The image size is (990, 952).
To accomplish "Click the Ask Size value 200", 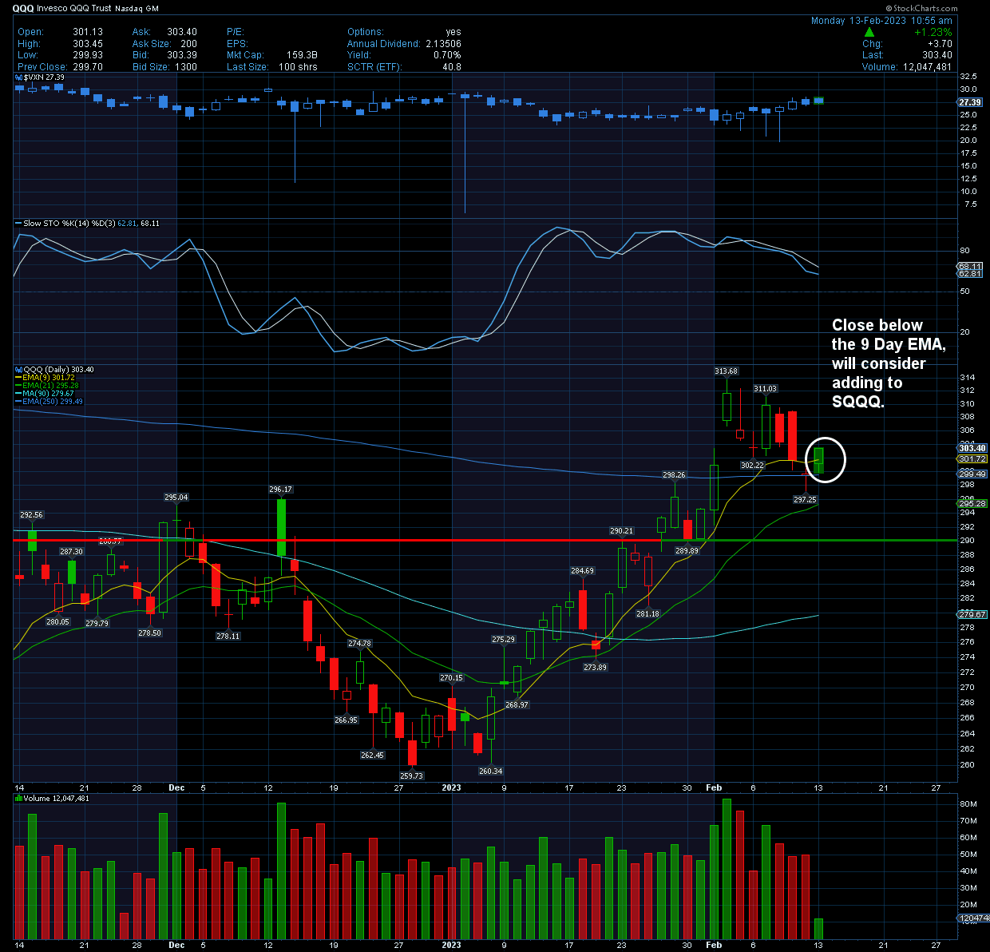I will tap(188, 44).
